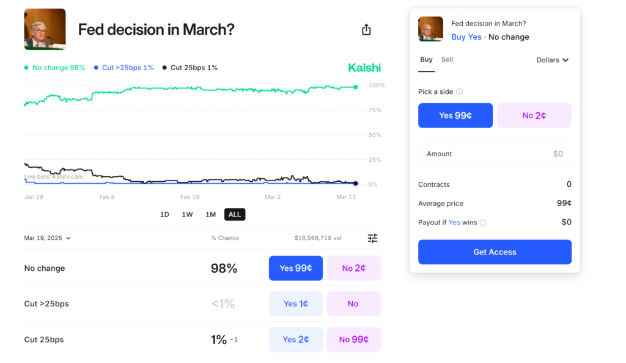Click Yes 2¢ for Cut 25bps
The height and width of the screenshot is (363, 626).
295,339
